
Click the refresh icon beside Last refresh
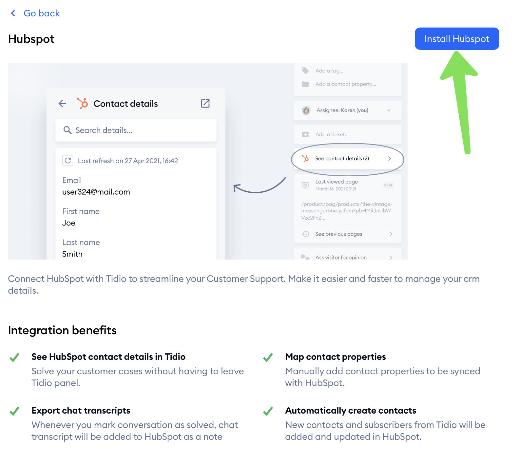tap(68, 161)
